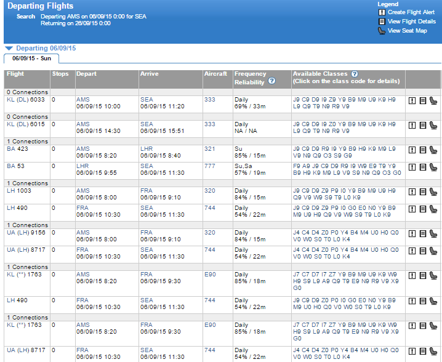Click the 777 aircraft link
The width and height of the screenshot is (442, 362).
(210, 166)
